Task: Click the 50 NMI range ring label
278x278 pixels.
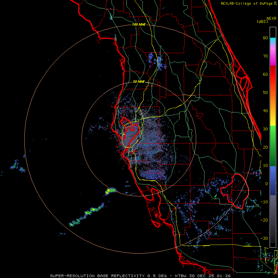Action: (x=139, y=82)
